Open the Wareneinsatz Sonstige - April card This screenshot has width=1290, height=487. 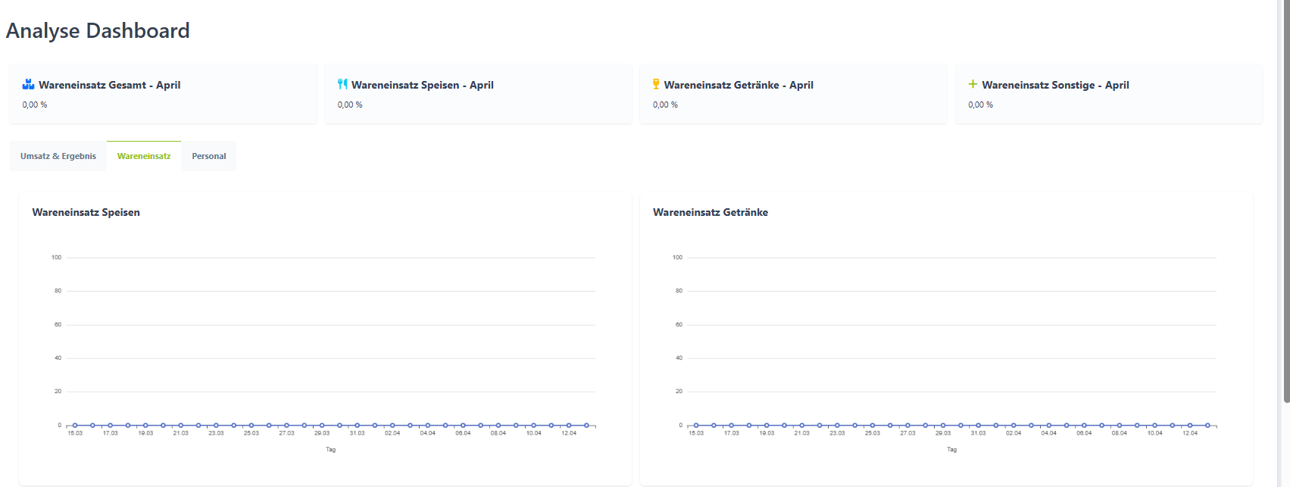click(1109, 94)
